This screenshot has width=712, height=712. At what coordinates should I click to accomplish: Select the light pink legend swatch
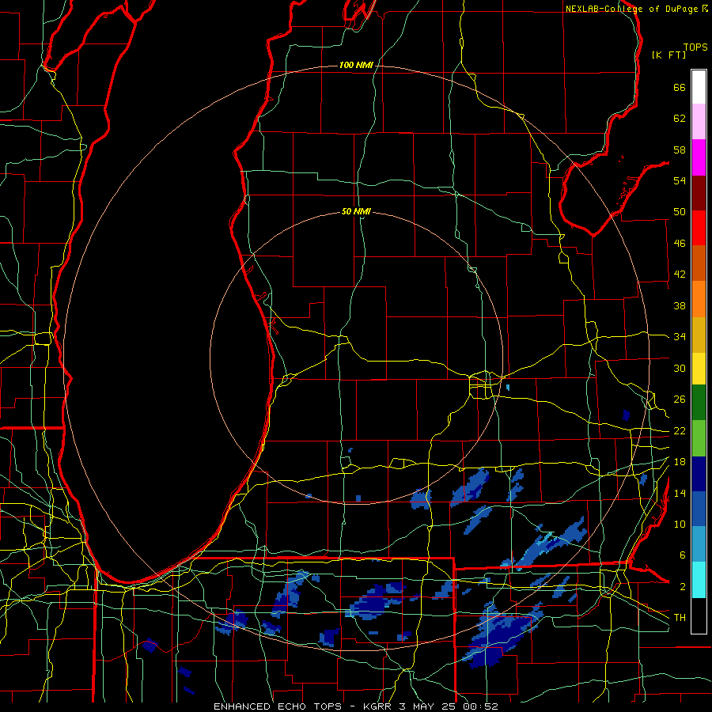(699, 121)
